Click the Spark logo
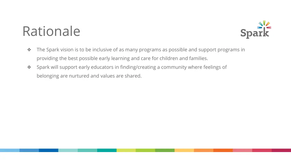This screenshot has height=164, width=291. tap(256, 30)
